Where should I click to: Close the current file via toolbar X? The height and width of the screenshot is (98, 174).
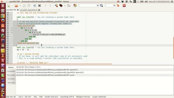coord(39,5)
